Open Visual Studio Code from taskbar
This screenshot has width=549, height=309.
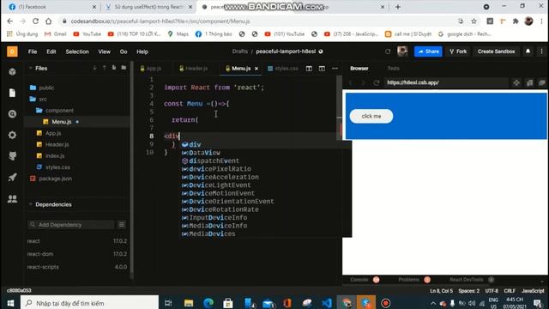pos(327,303)
